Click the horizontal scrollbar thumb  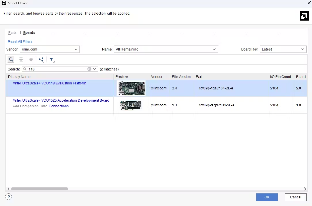39,189
